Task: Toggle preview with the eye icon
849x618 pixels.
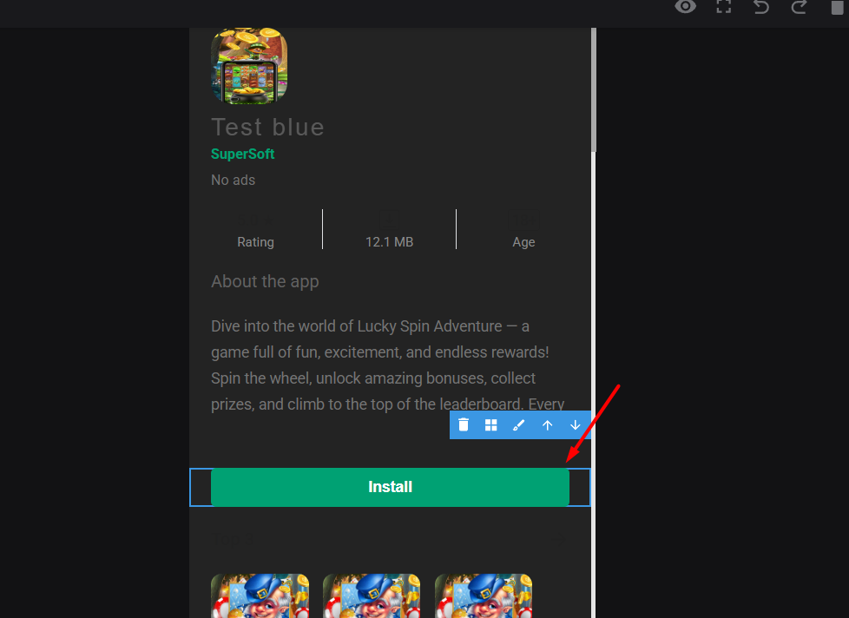Action: tap(686, 8)
